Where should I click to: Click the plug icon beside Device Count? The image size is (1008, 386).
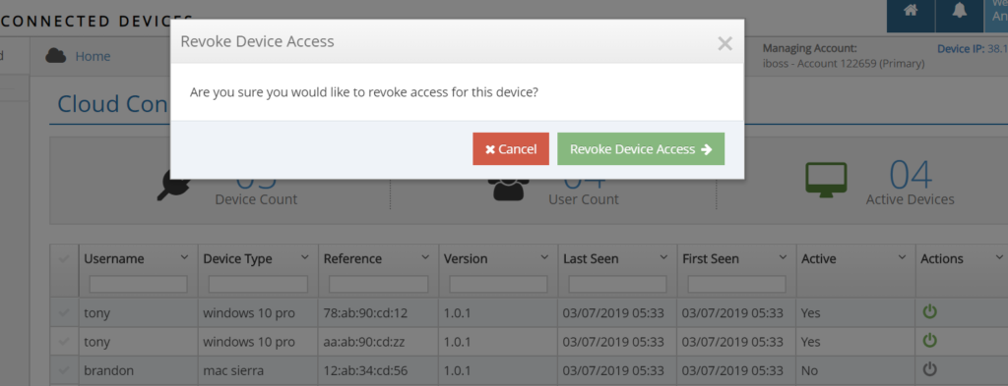coord(172,186)
